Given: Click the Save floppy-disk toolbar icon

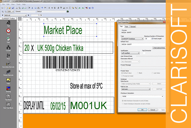Looking at the screenshot, I should [x=12, y=8].
